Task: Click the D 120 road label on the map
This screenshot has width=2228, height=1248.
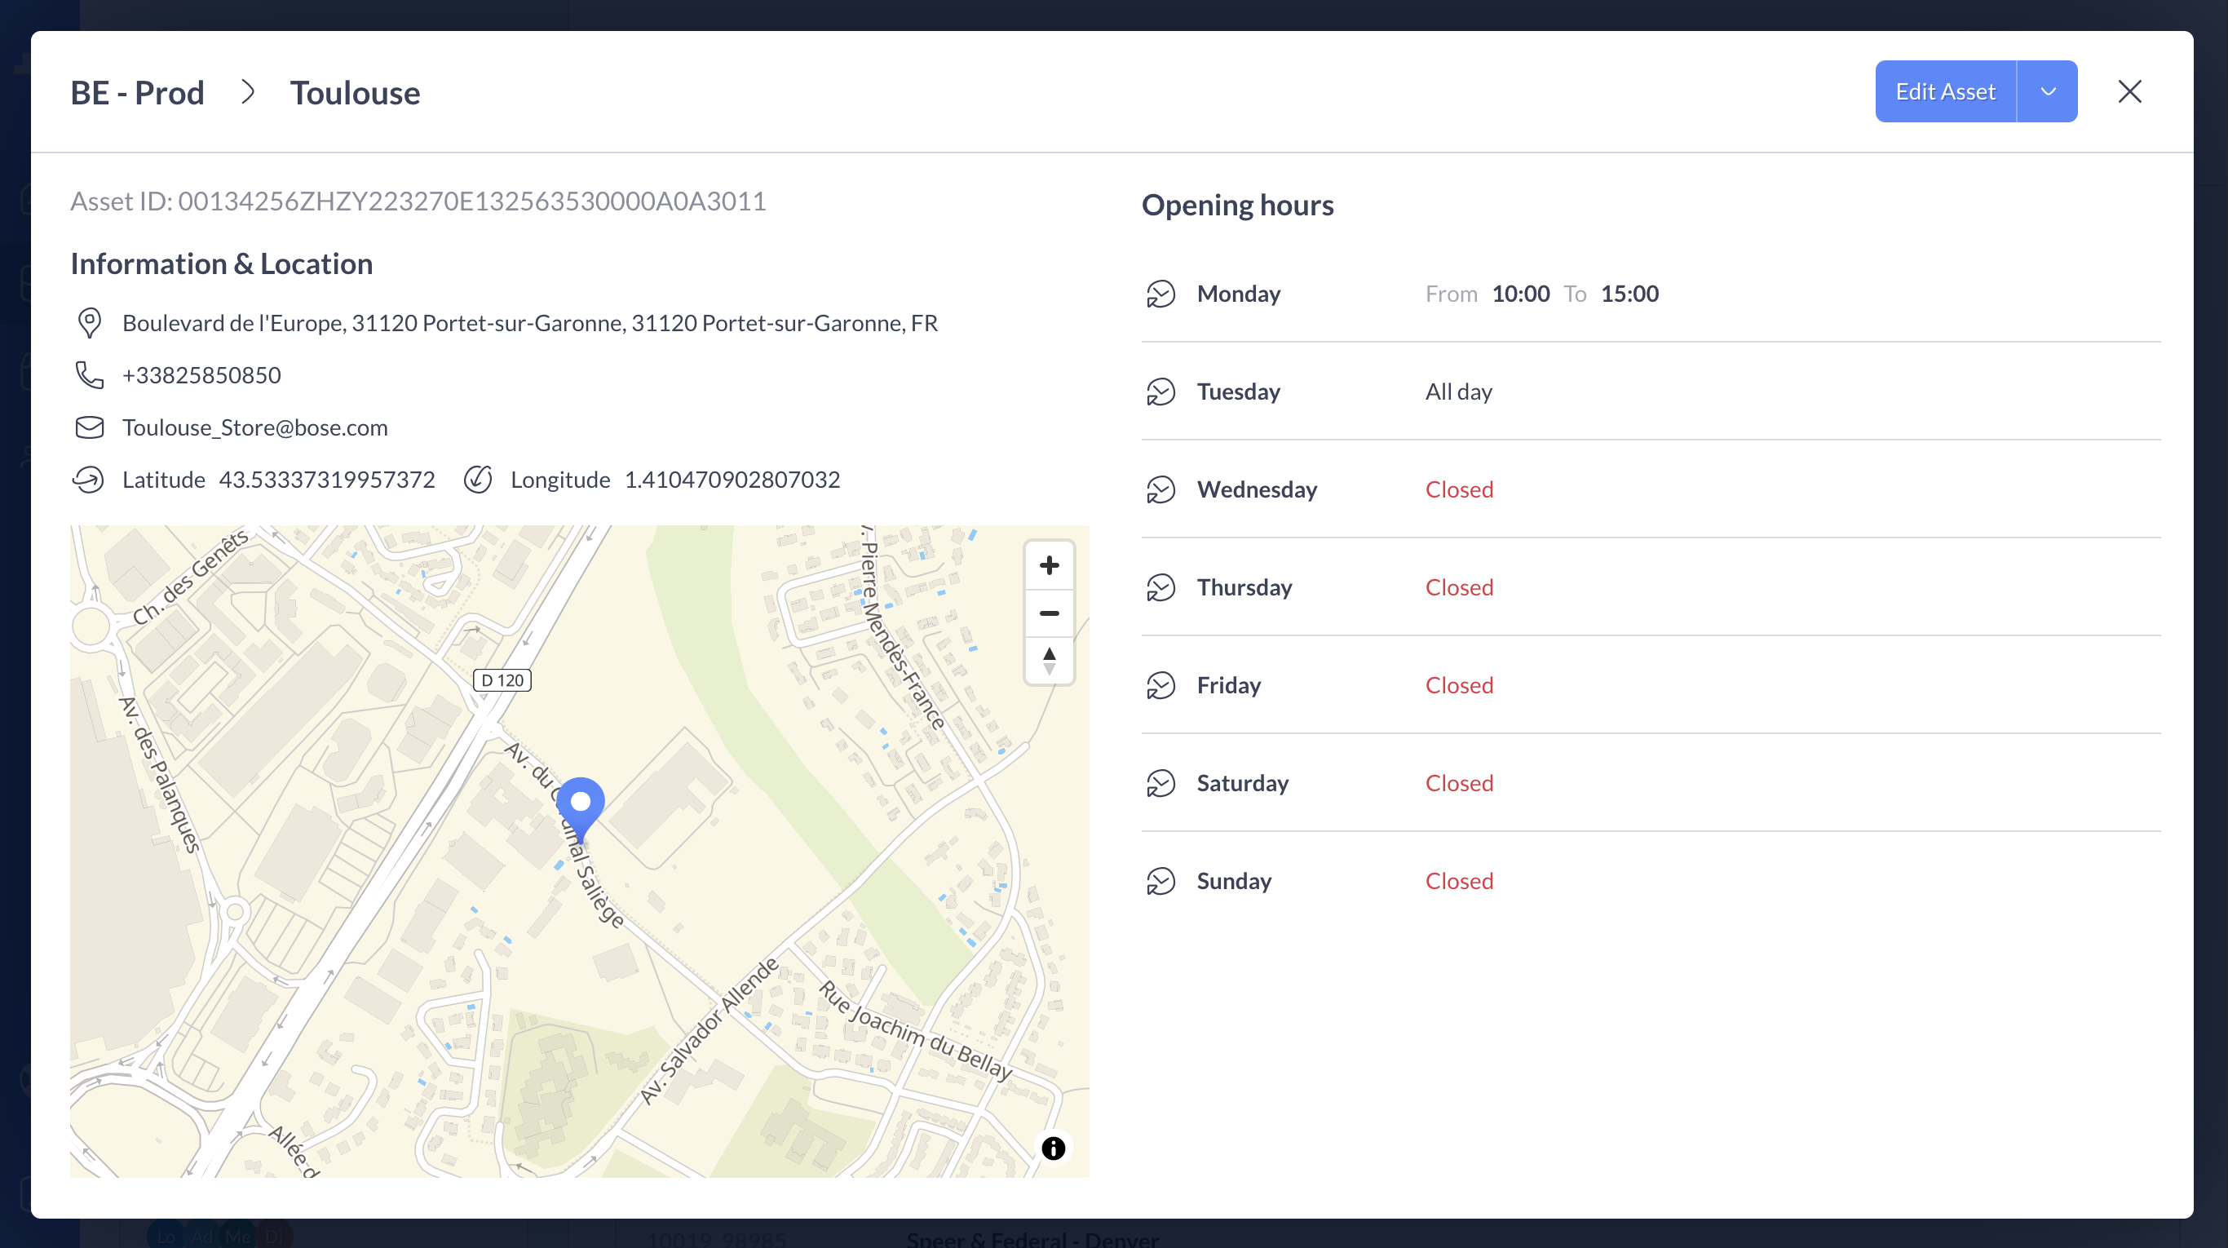Action: 502,679
